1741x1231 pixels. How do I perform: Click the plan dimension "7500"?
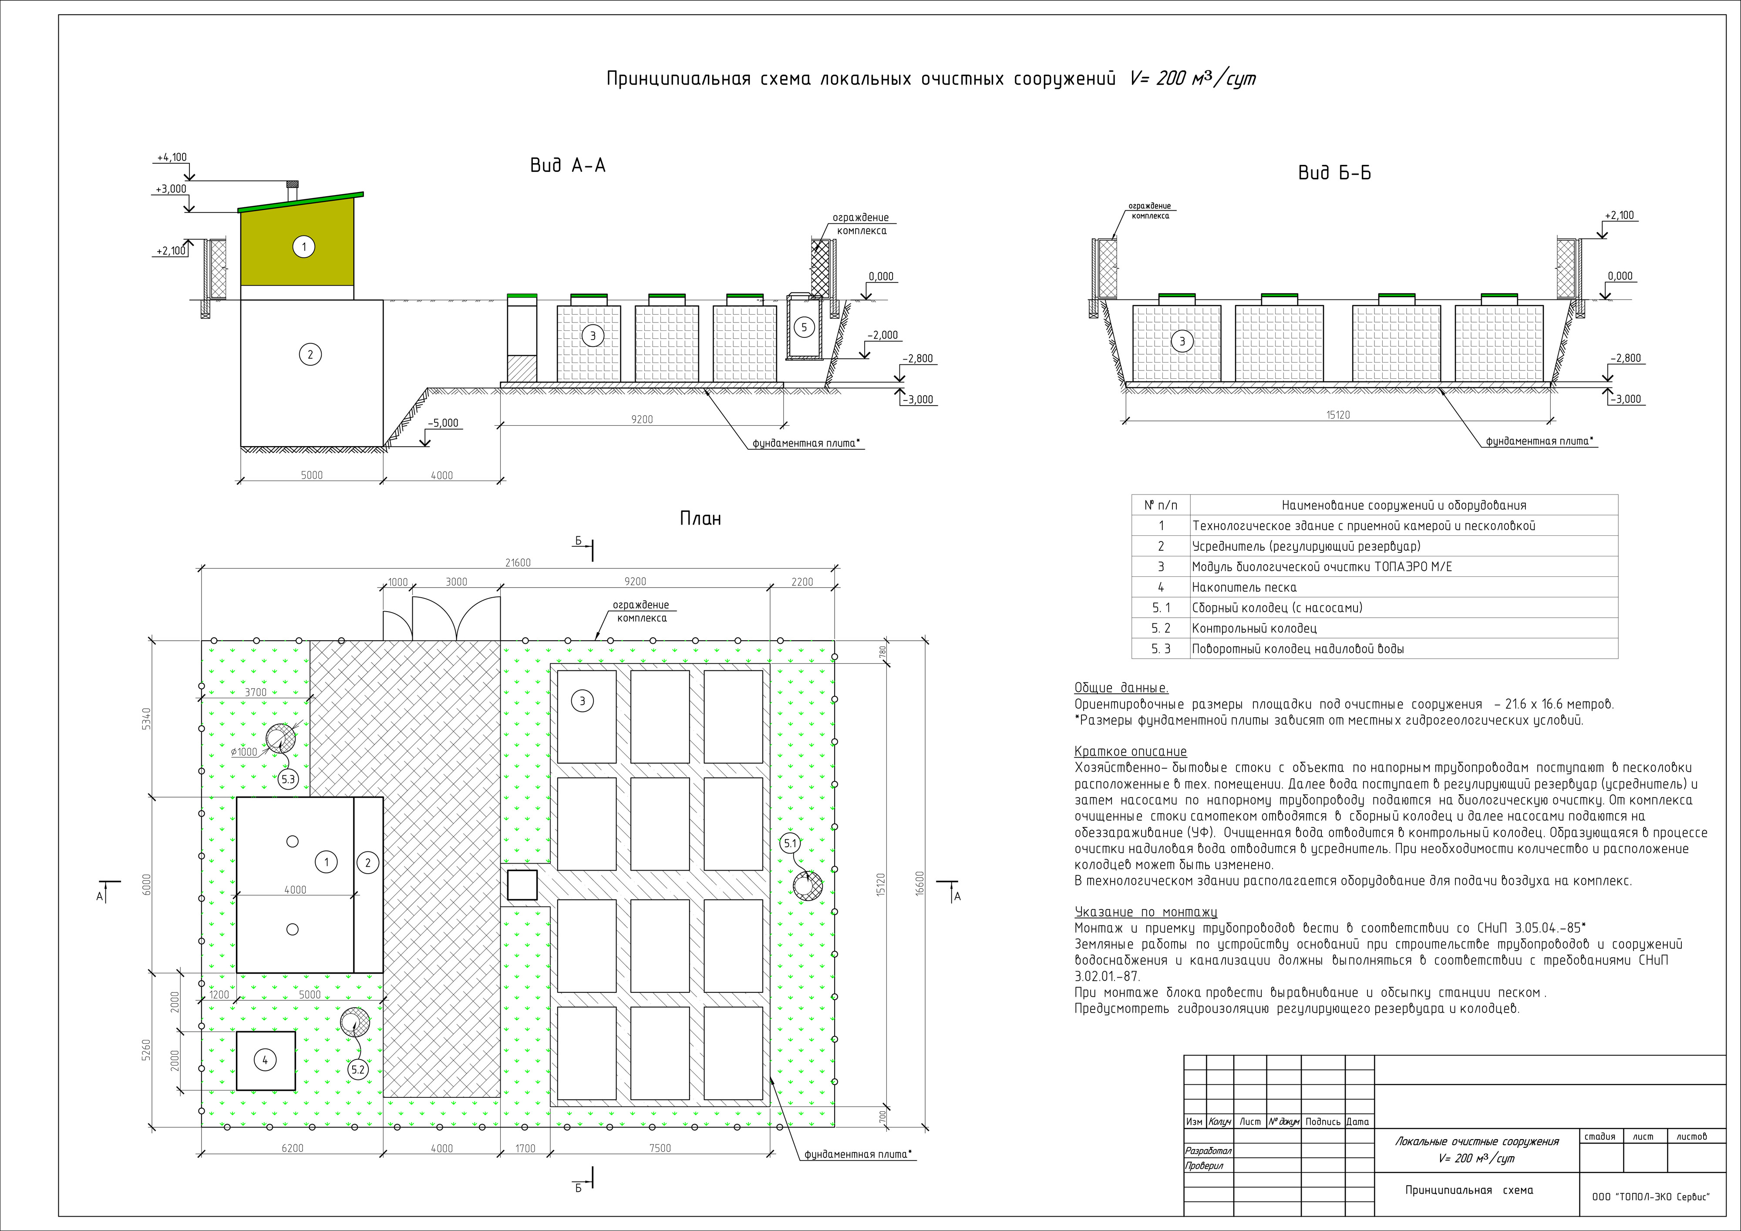pos(660,1148)
